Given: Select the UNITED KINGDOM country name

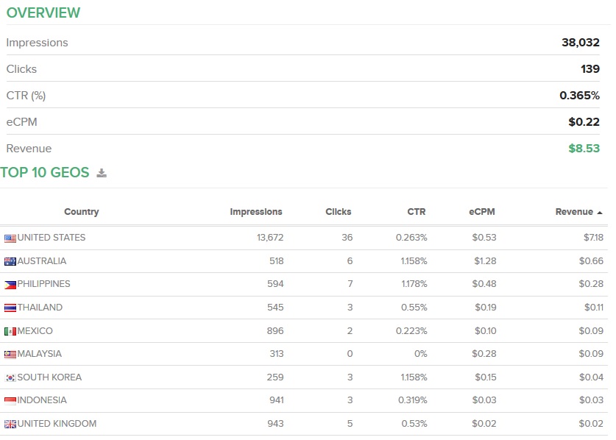Looking at the screenshot, I should tap(57, 424).
